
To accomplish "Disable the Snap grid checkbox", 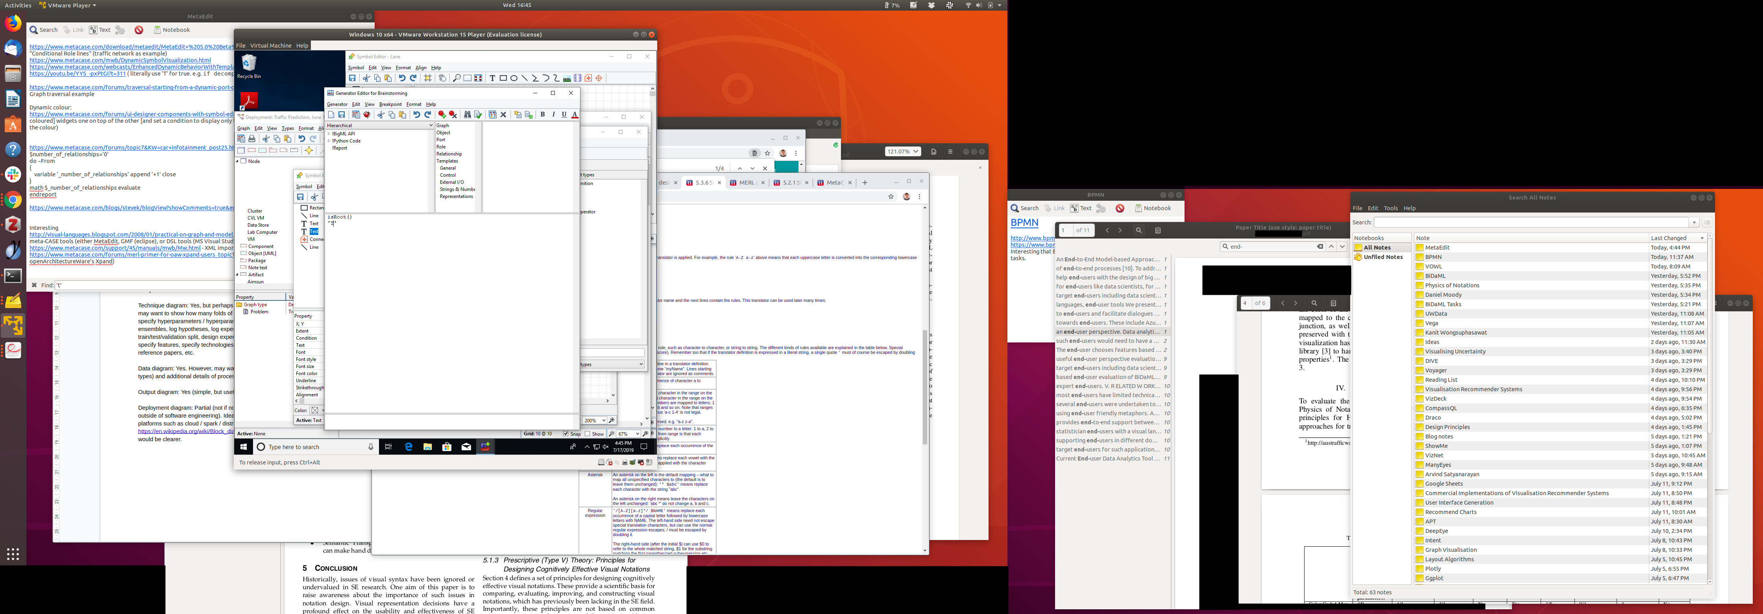I will 566,434.
